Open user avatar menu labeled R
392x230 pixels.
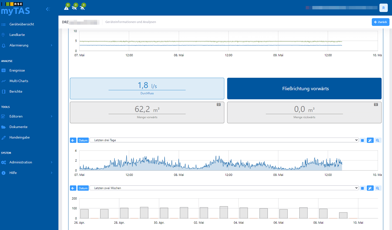383,8
